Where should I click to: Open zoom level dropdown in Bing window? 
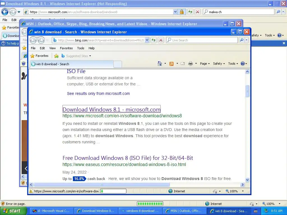[243, 191]
